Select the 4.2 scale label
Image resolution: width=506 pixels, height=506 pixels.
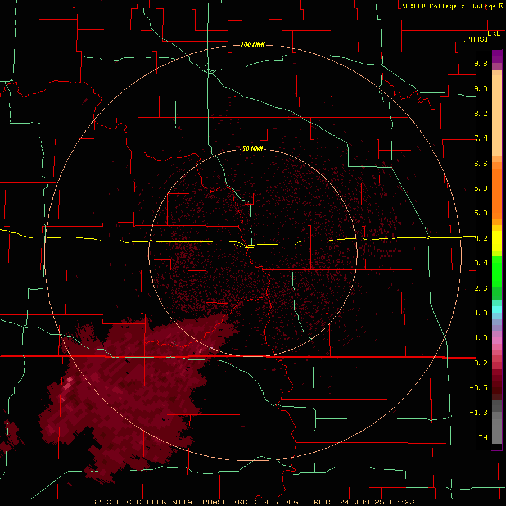(x=481, y=238)
